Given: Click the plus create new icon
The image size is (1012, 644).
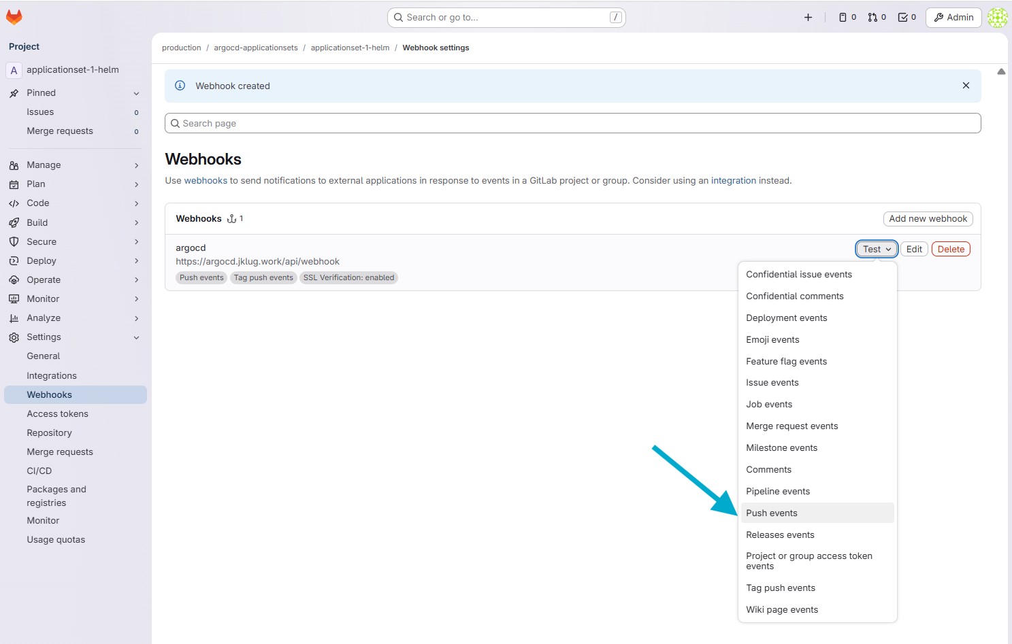Looking at the screenshot, I should point(808,18).
